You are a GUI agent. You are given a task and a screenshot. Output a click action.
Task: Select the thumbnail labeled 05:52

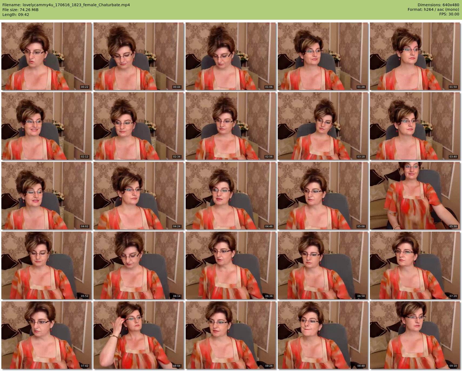[46, 265]
